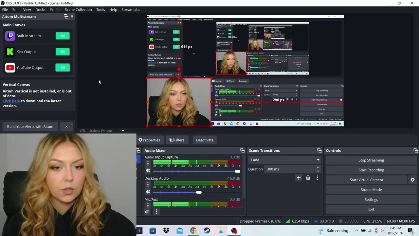Screen dimensions: 419x236
Task: Click Start Recording
Action: point(371,170)
